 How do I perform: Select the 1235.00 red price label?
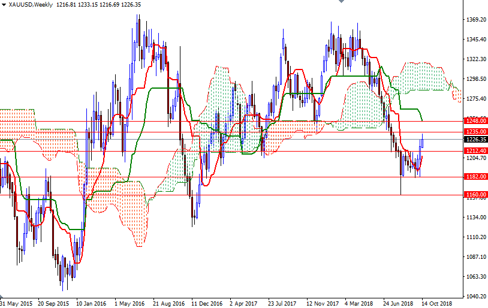[475, 131]
